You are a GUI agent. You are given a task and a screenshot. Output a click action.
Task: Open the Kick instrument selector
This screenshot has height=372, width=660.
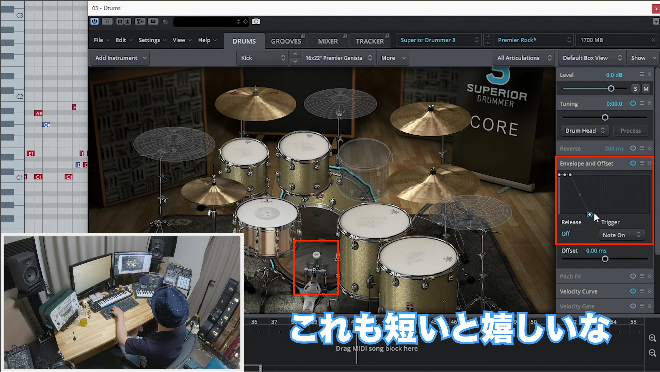point(262,58)
